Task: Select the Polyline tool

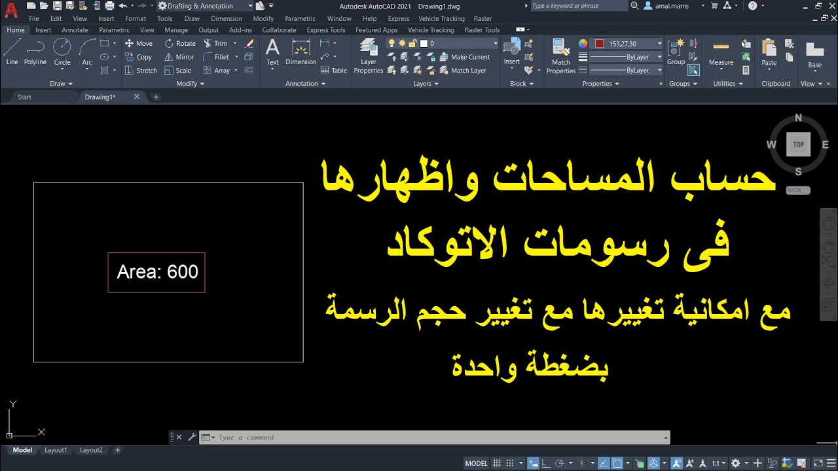Action: (x=35, y=52)
